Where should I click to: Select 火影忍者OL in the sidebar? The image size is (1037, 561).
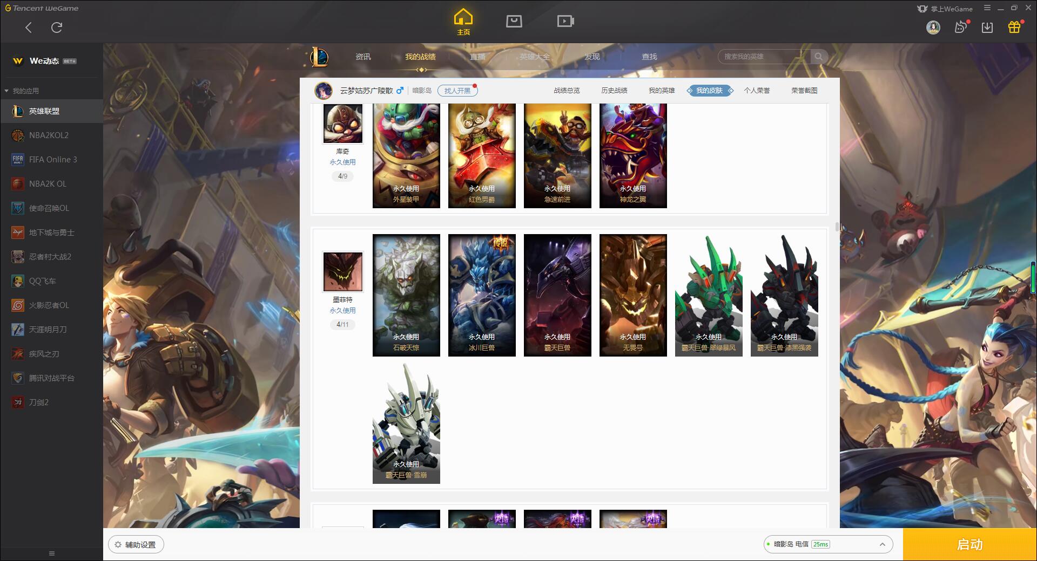[51, 305]
